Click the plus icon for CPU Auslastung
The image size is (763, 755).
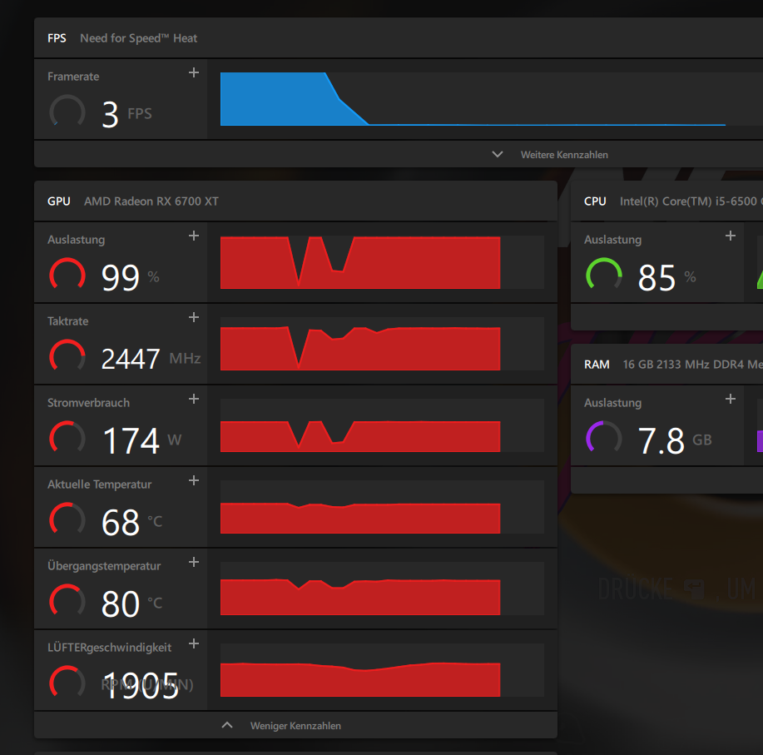[x=731, y=236]
